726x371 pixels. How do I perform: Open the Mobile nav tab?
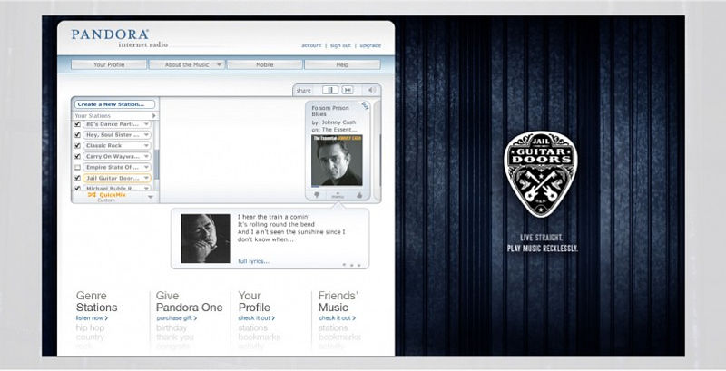click(264, 64)
